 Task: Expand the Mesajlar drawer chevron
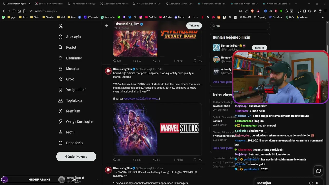[x=317, y=183]
